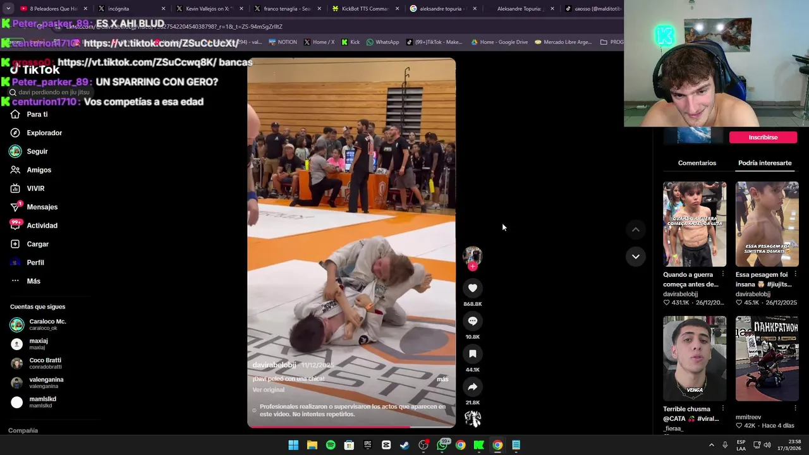809x455 pixels.
Task: Launch Epic Games from the taskbar
Action: (368, 445)
